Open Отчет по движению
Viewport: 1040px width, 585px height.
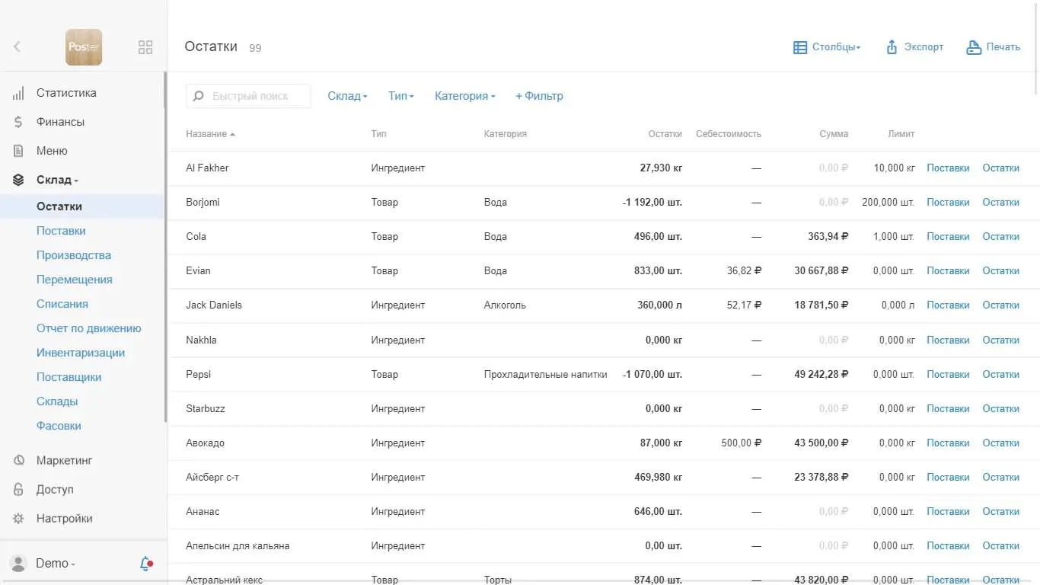[89, 328]
